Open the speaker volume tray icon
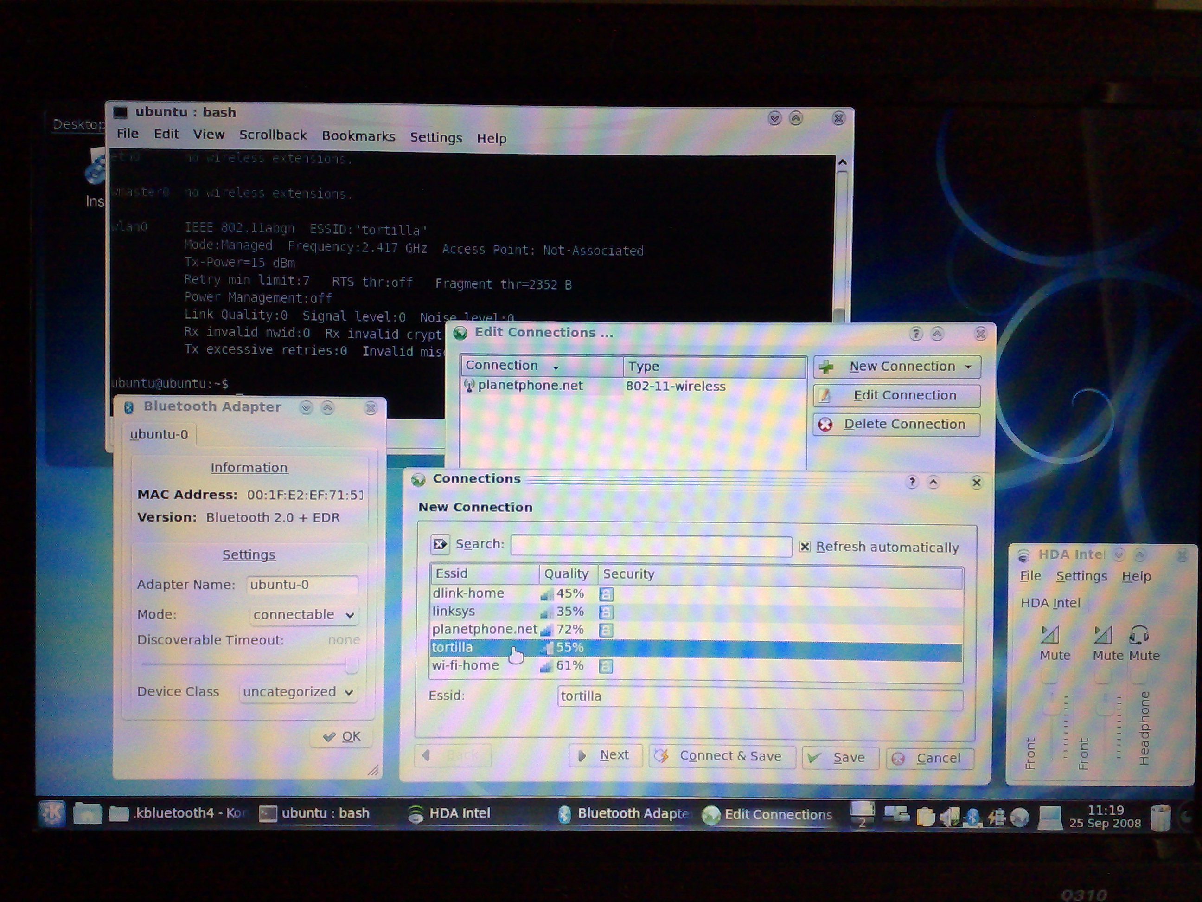1202x902 pixels. [x=950, y=817]
